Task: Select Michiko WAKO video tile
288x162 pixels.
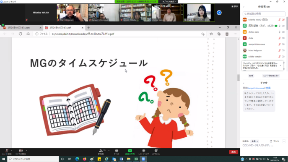Action: (x=41, y=13)
